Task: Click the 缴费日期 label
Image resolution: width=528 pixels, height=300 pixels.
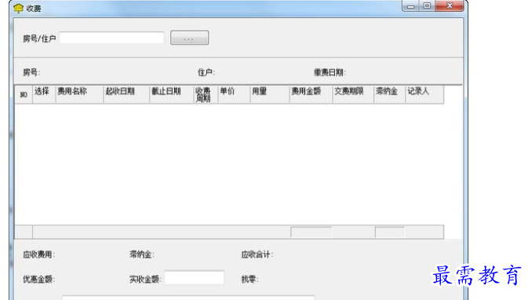Action: [x=330, y=72]
